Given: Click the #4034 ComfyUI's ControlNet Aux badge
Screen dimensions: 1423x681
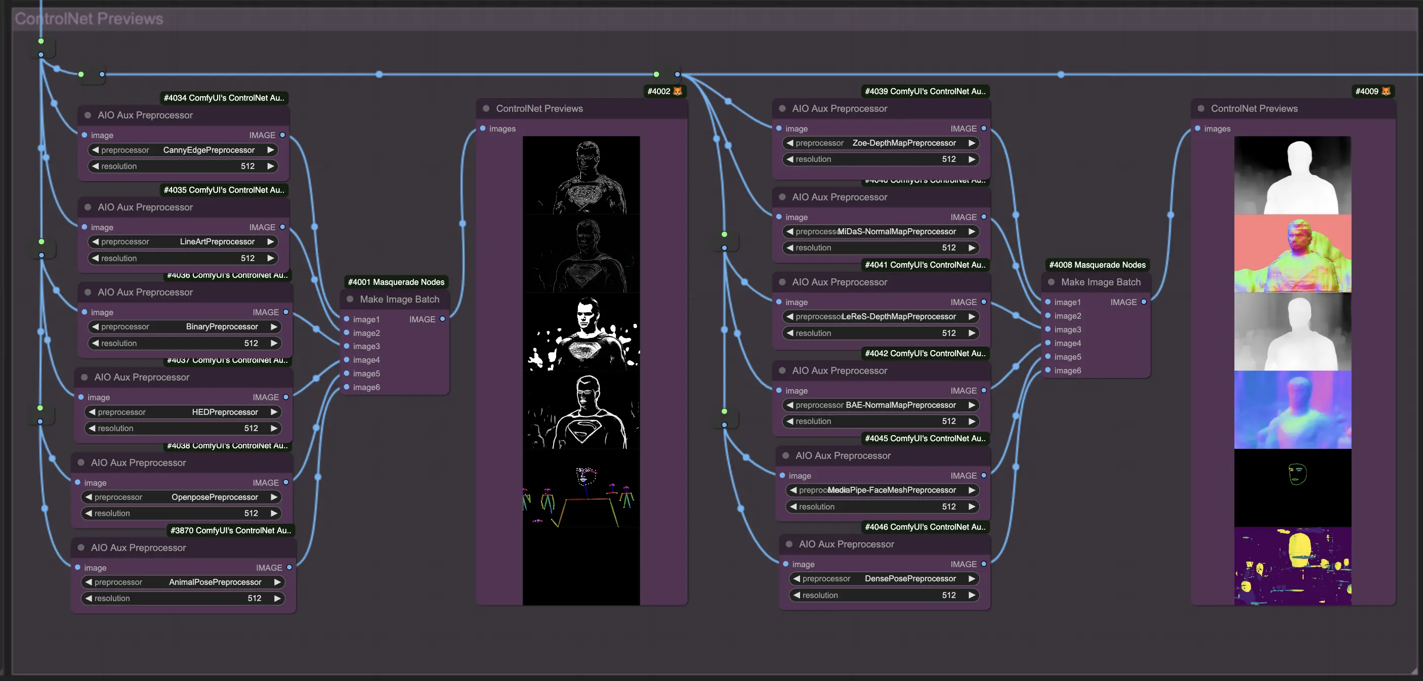Looking at the screenshot, I should [x=224, y=98].
